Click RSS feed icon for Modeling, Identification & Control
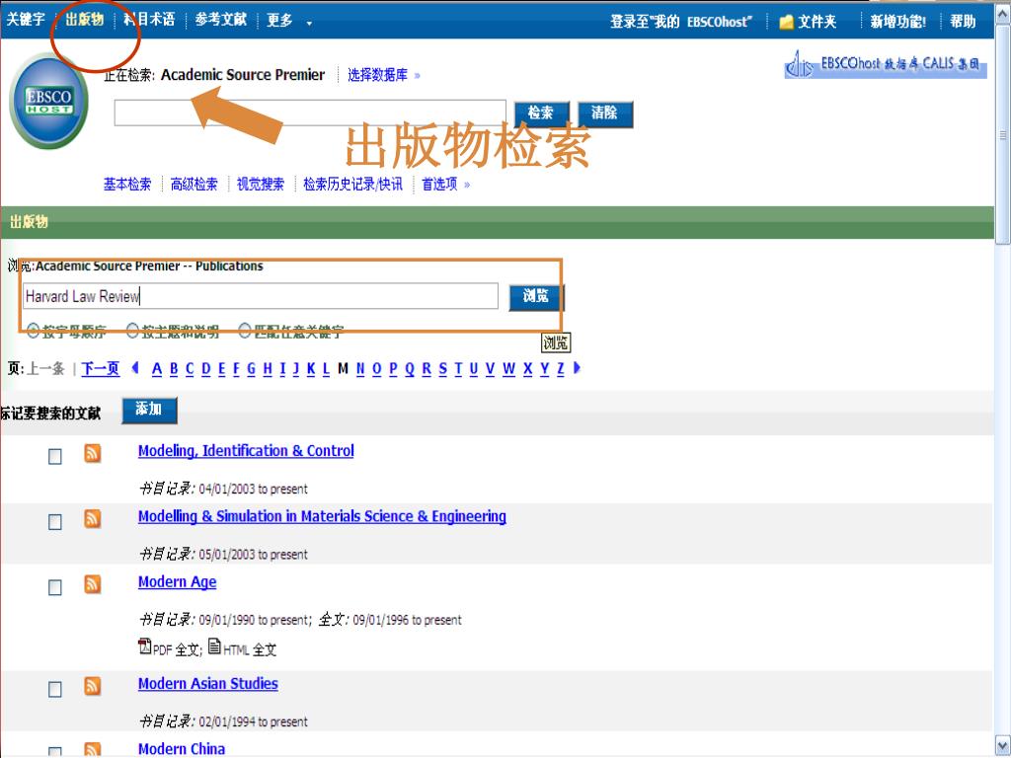The image size is (1011, 758). (93, 453)
